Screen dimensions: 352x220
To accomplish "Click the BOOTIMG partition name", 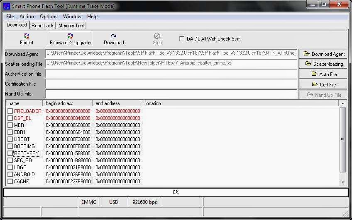I will click(24, 146).
